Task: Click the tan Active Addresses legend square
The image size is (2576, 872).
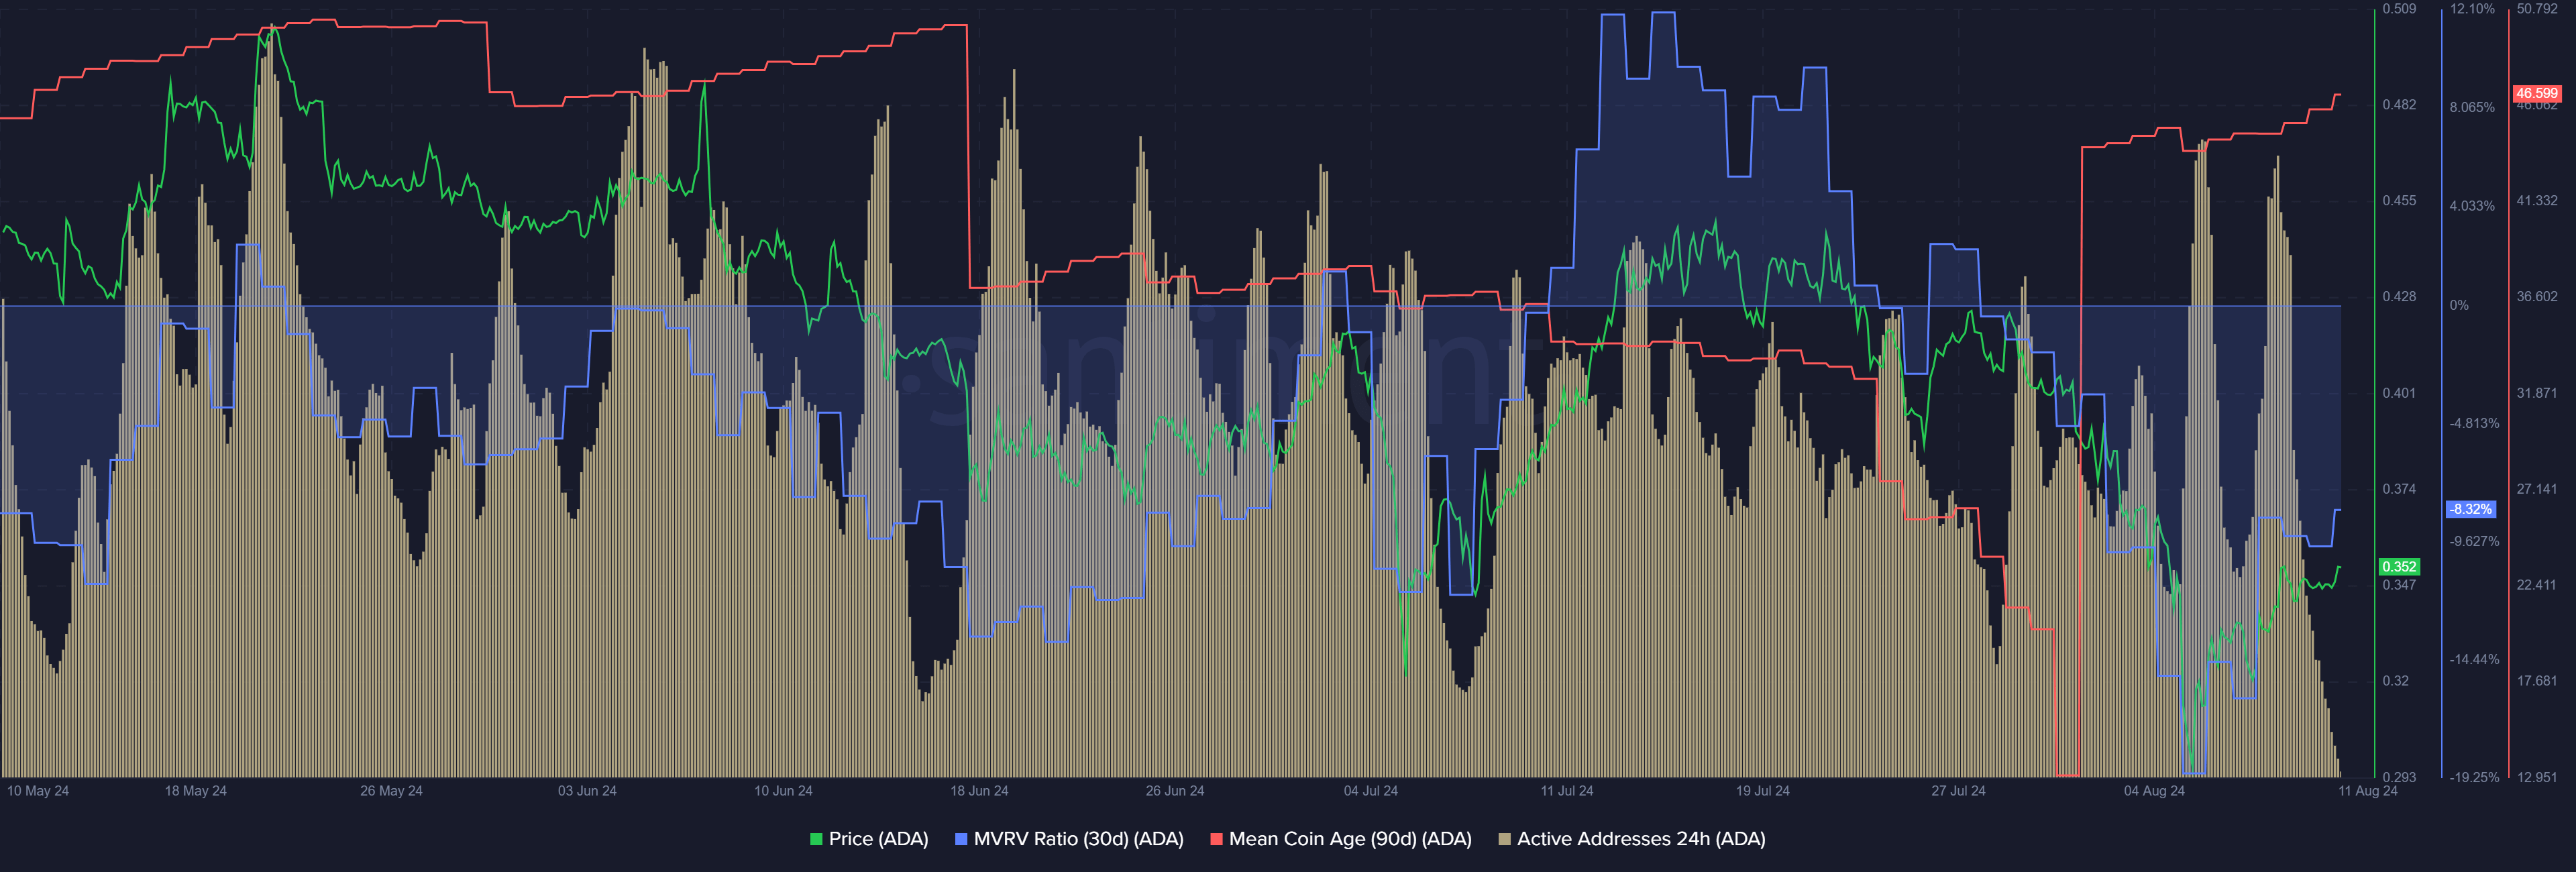Action: tap(1504, 839)
